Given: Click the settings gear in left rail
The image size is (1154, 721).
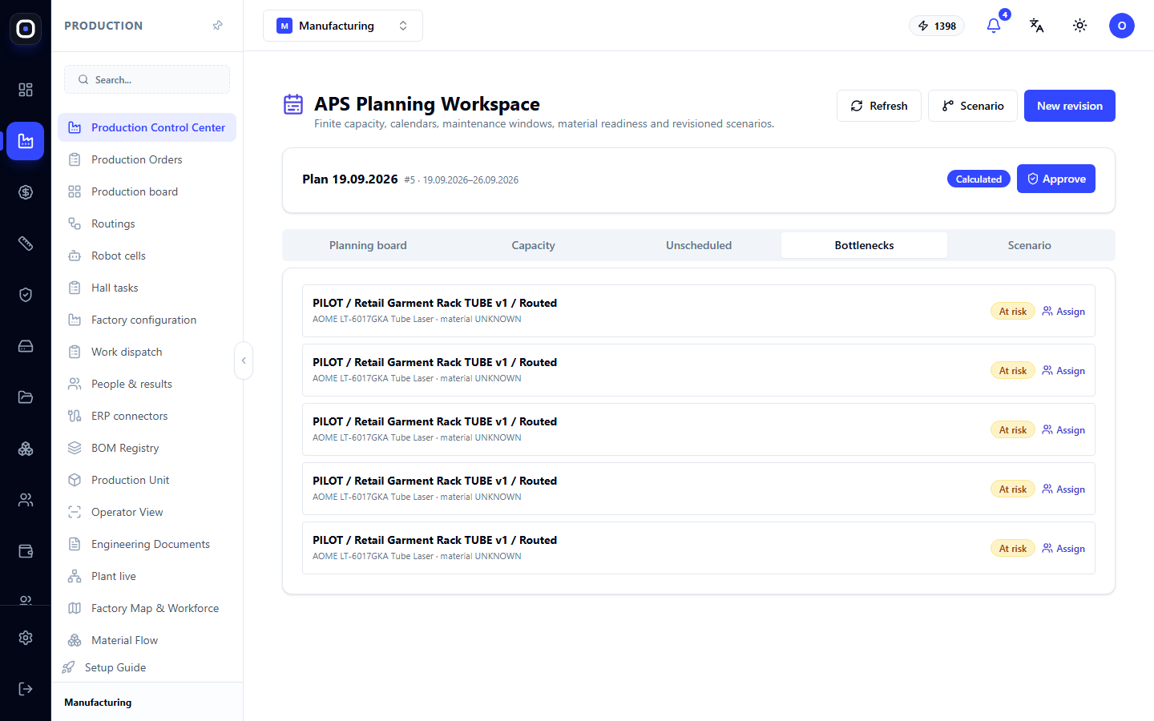Looking at the screenshot, I should 26,638.
